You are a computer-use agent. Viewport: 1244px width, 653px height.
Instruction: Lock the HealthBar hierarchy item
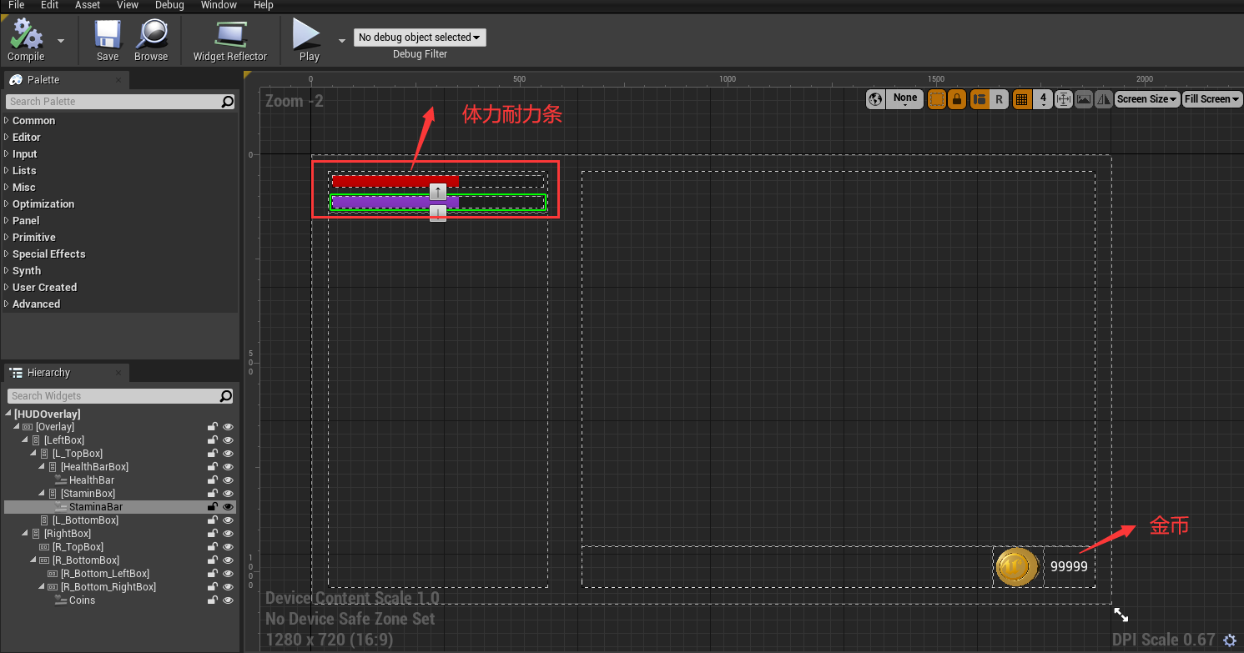tap(212, 480)
